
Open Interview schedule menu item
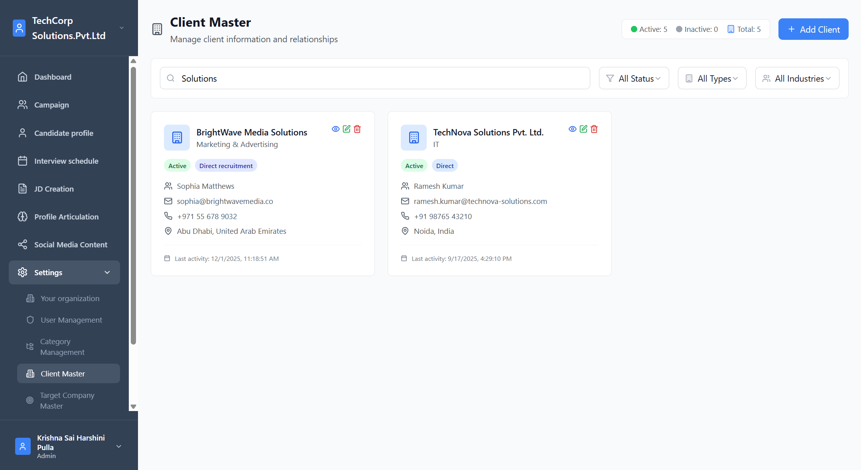pos(66,161)
